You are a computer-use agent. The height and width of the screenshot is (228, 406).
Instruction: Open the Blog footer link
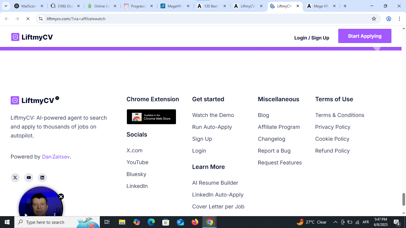pyautogui.click(x=263, y=115)
